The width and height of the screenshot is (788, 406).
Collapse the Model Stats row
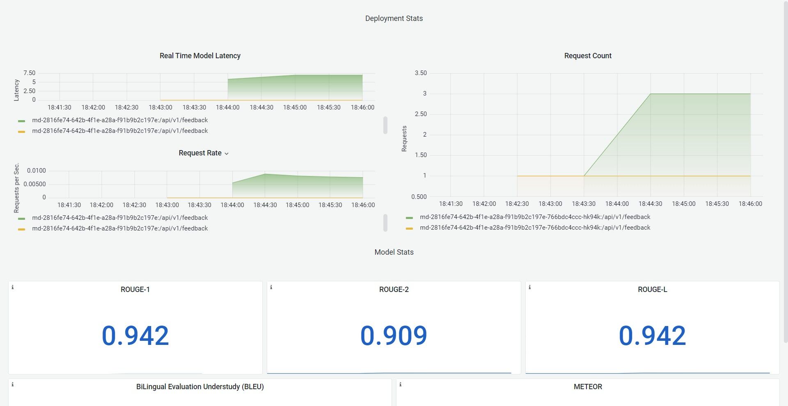394,252
